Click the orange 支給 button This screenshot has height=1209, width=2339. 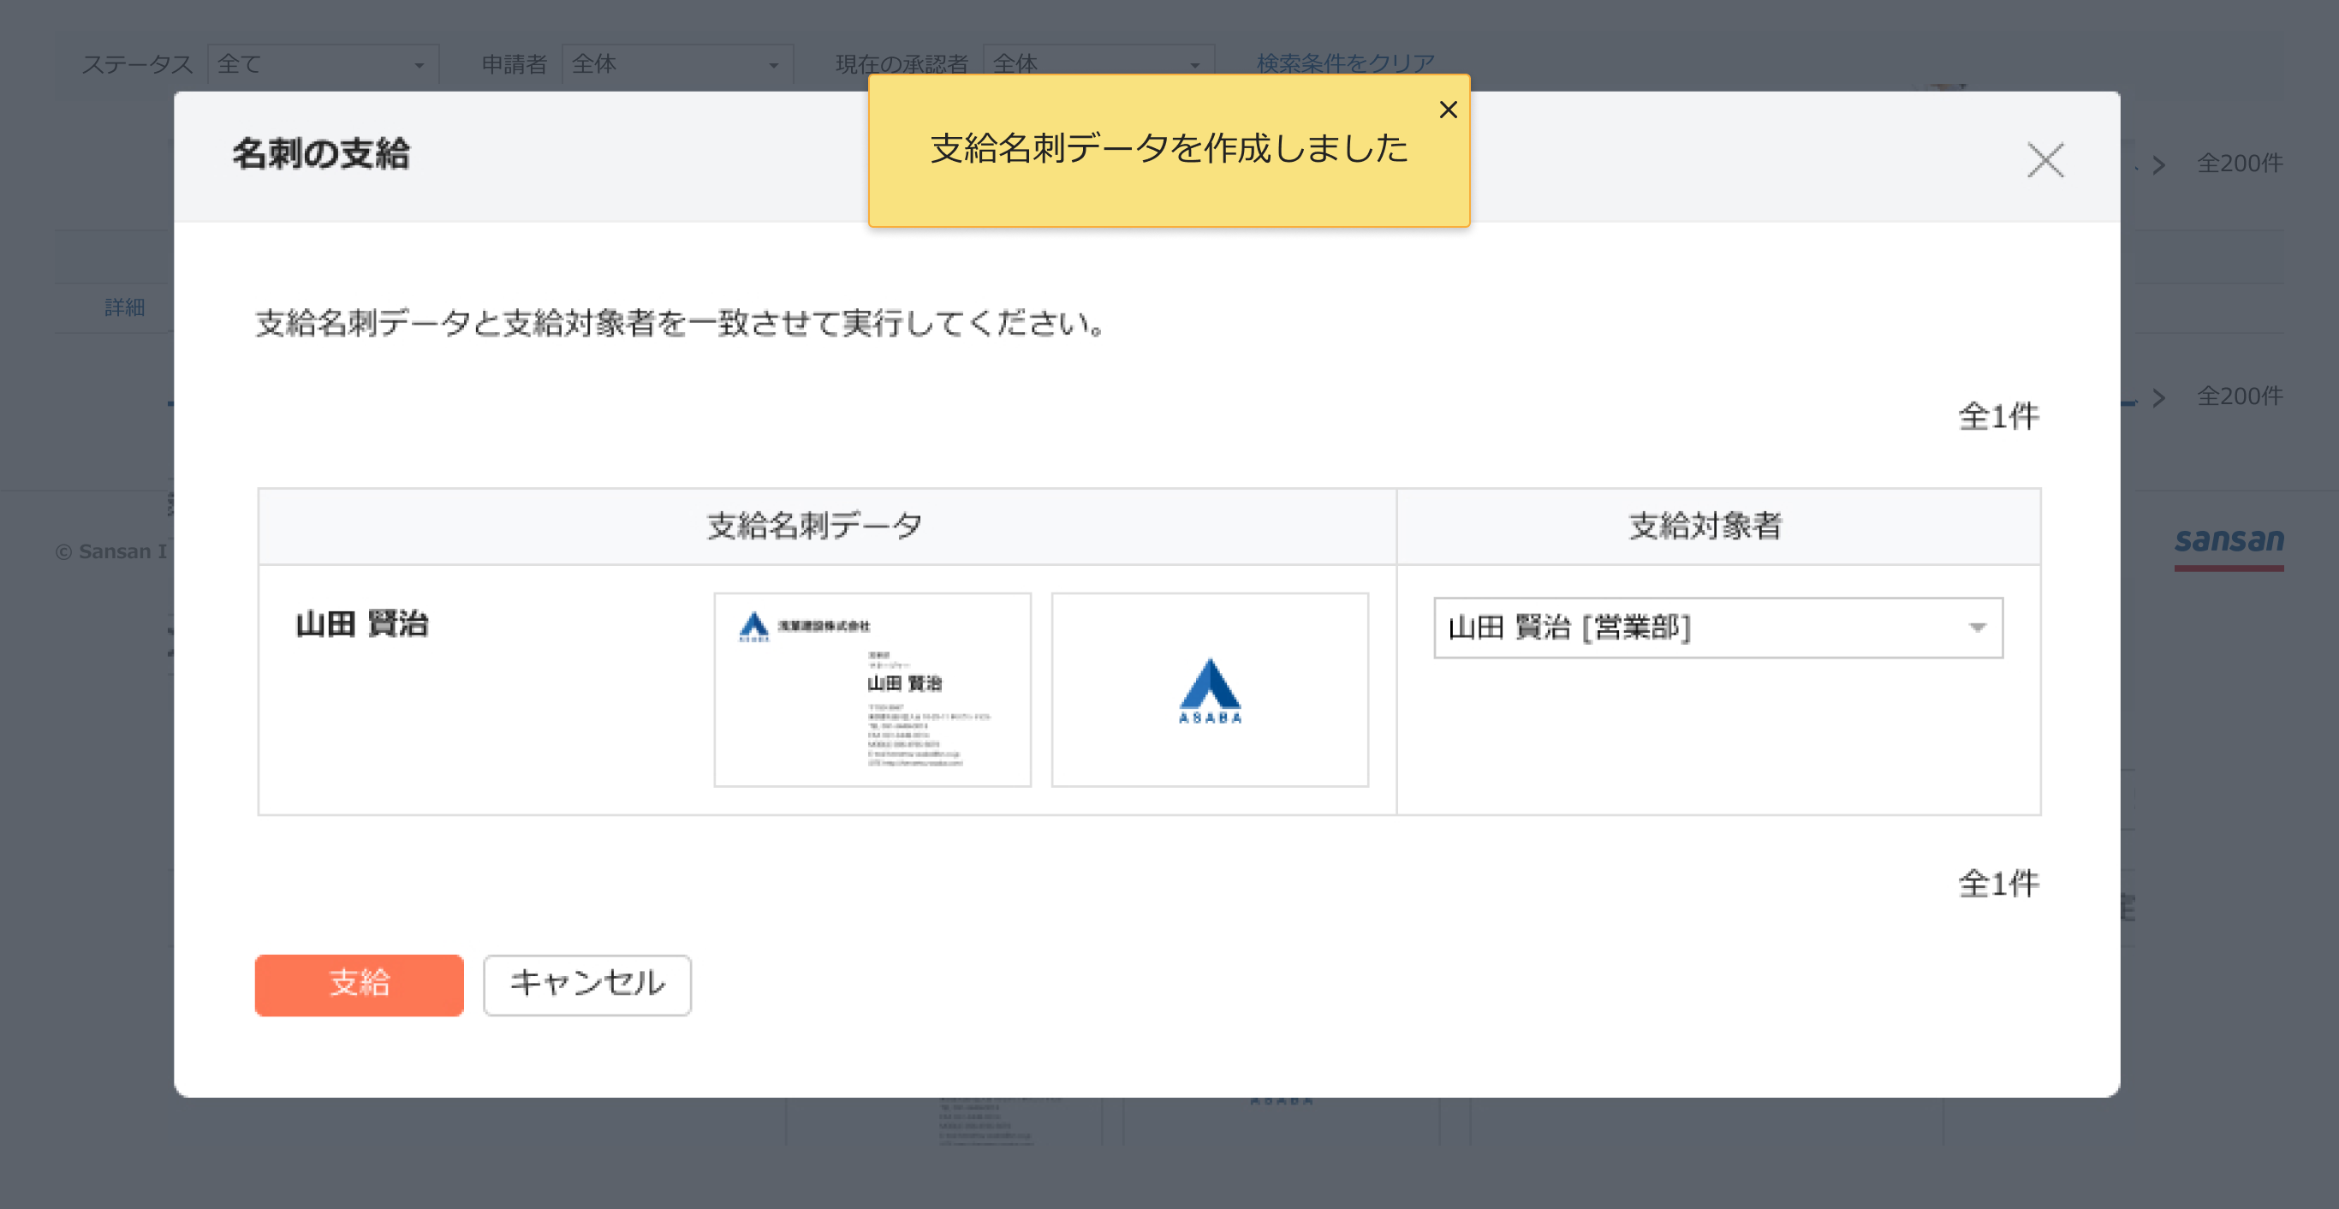[x=359, y=984]
